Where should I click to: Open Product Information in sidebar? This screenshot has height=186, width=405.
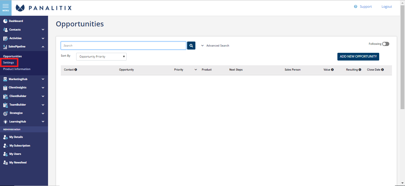(x=17, y=69)
